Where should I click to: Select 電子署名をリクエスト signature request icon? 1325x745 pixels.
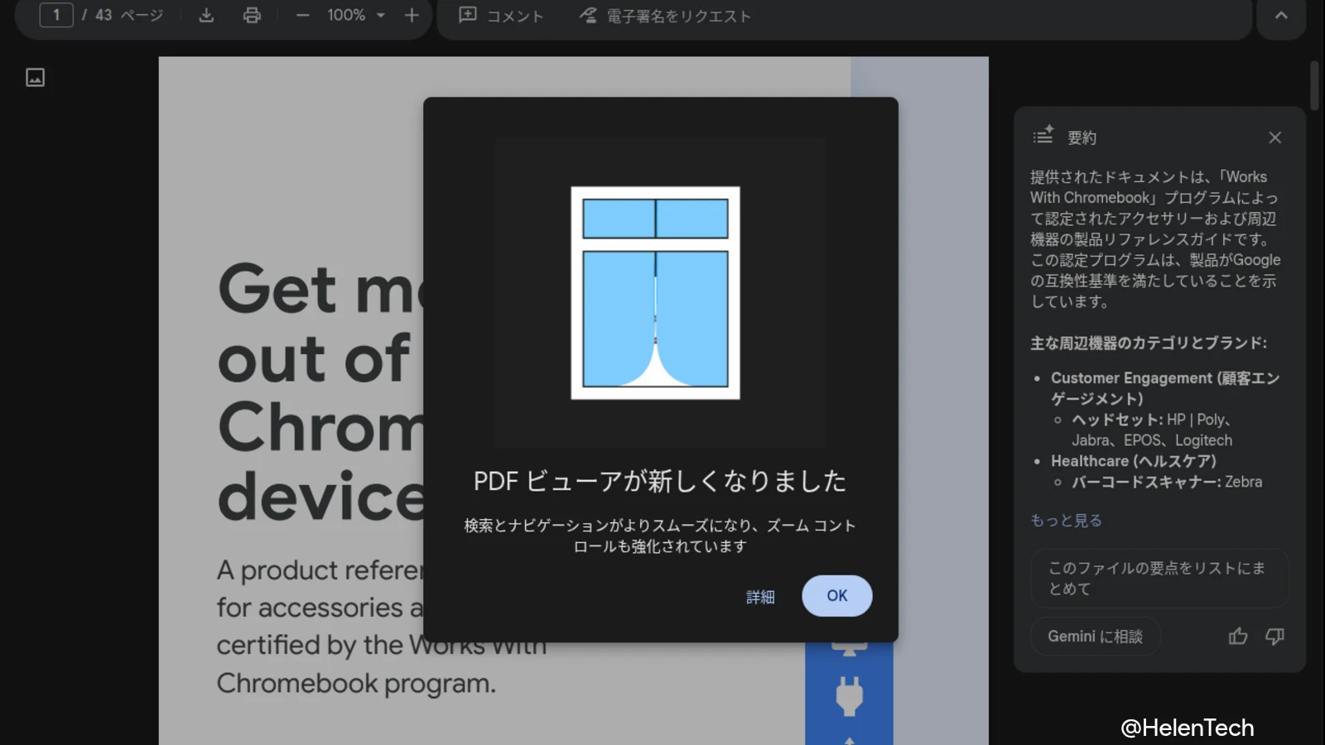click(587, 15)
